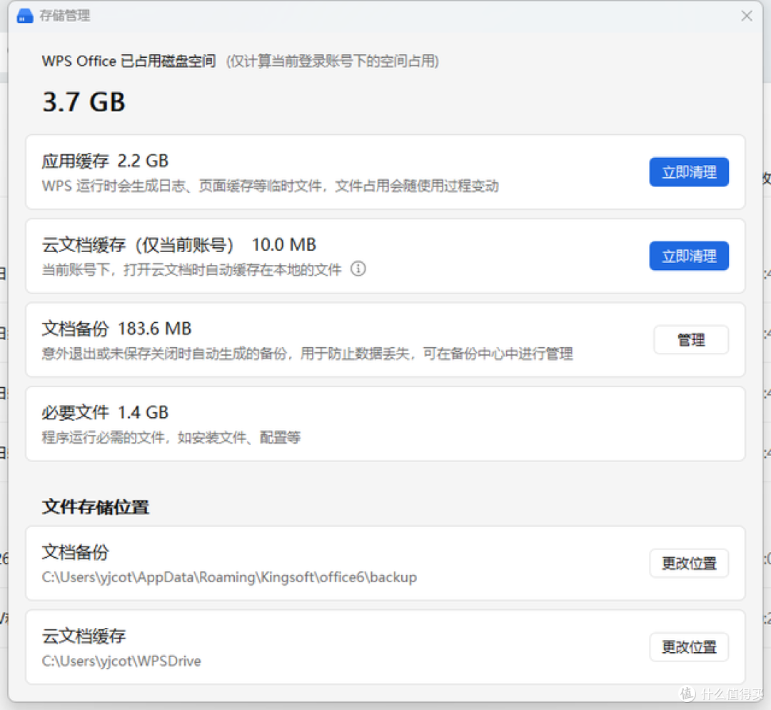Click the 意外退出或未保存关闭 description text
The width and height of the screenshot is (771, 710).
click(x=307, y=354)
